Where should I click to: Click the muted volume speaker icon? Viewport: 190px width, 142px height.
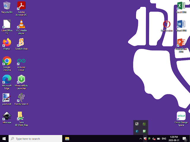(x=154, y=139)
